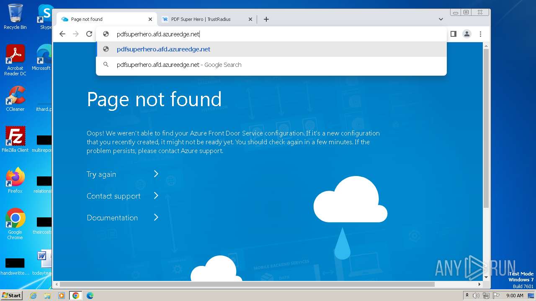Click the chevron next to Contact support
This screenshot has width=536, height=301.
pyautogui.click(x=156, y=196)
